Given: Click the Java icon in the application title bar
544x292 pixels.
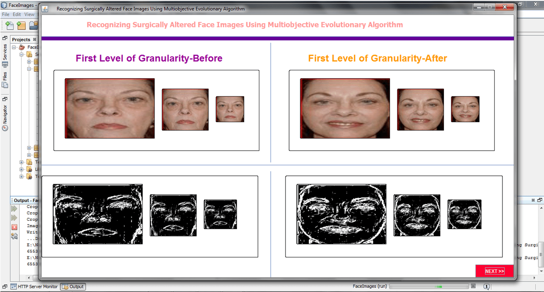Looking at the screenshot, I should pyautogui.click(x=44, y=8).
